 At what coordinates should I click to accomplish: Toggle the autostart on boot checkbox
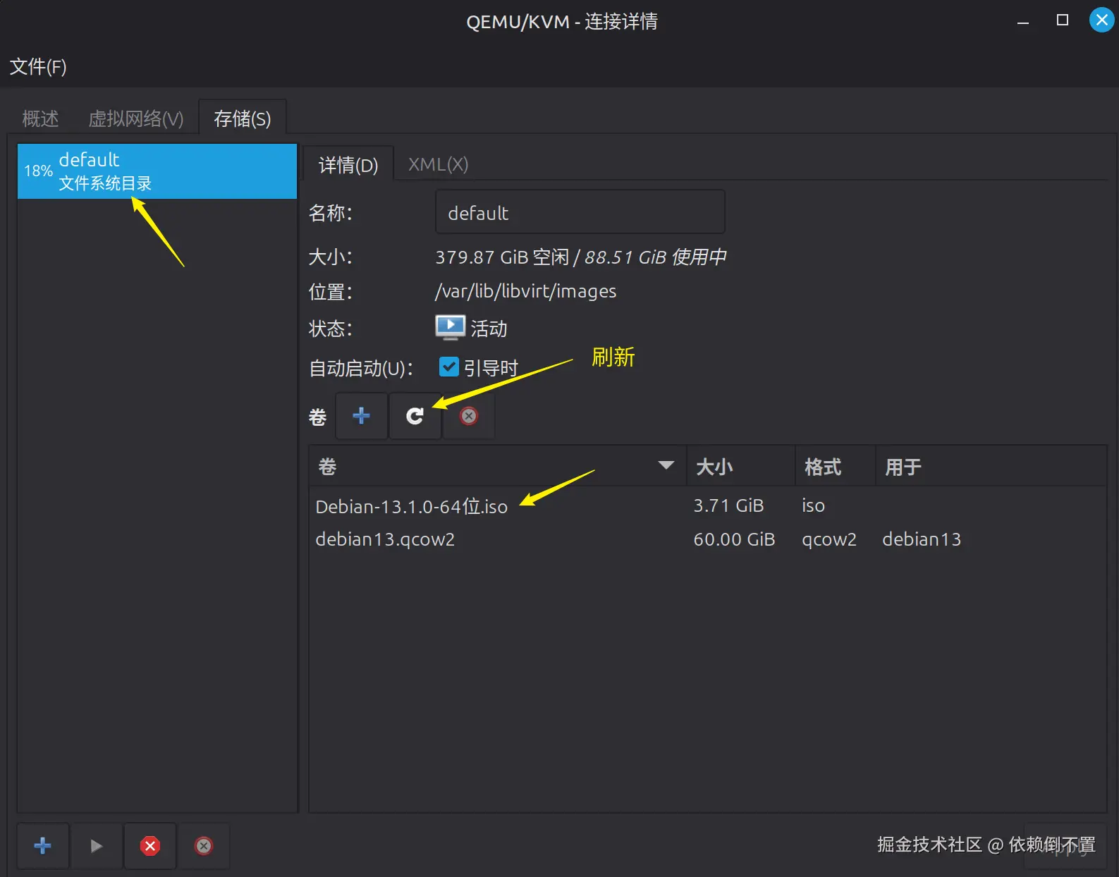click(x=448, y=367)
